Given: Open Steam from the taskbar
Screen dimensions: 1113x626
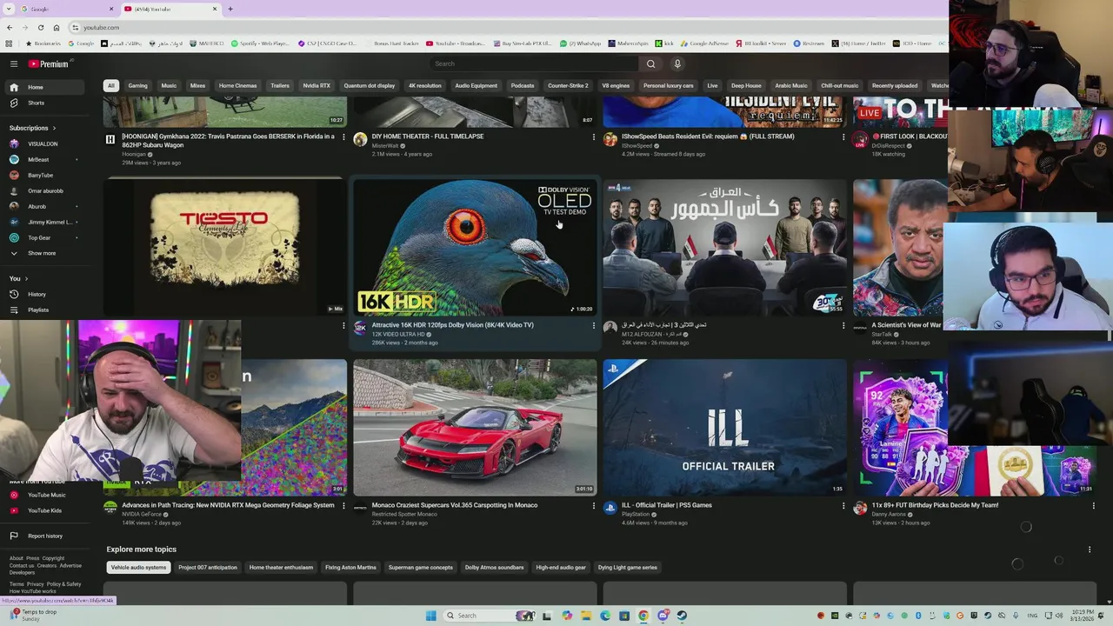Looking at the screenshot, I should pyautogui.click(x=682, y=616).
